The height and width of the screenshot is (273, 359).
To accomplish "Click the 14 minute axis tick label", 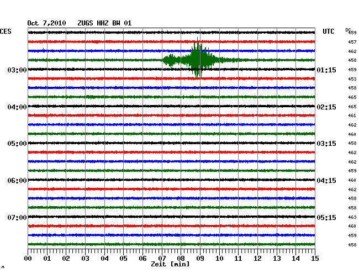I will (295, 258).
